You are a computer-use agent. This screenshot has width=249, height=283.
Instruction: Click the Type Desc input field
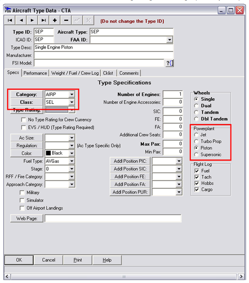[104, 47]
